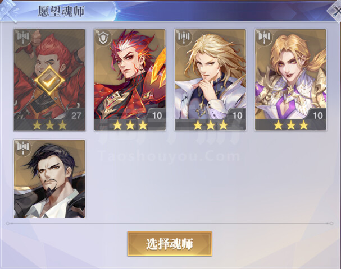
Task: Click the shield class icon on the flame-haired card
Action: tap(103, 38)
